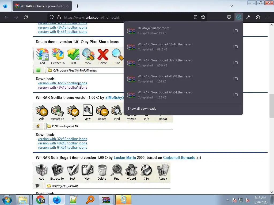Download Delato version with 48x48 toolbar icons
The width and height of the screenshot is (274, 205).
pyautogui.click(x=62, y=88)
